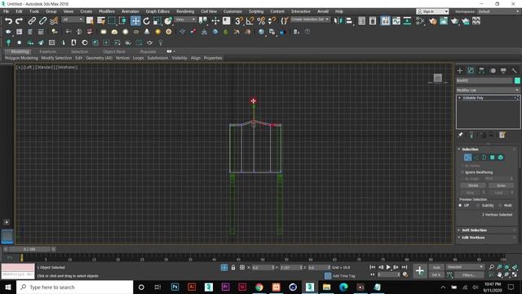Select the SubObj preview selection radio
This screenshot has height=294, width=522.
pyautogui.click(x=478, y=205)
